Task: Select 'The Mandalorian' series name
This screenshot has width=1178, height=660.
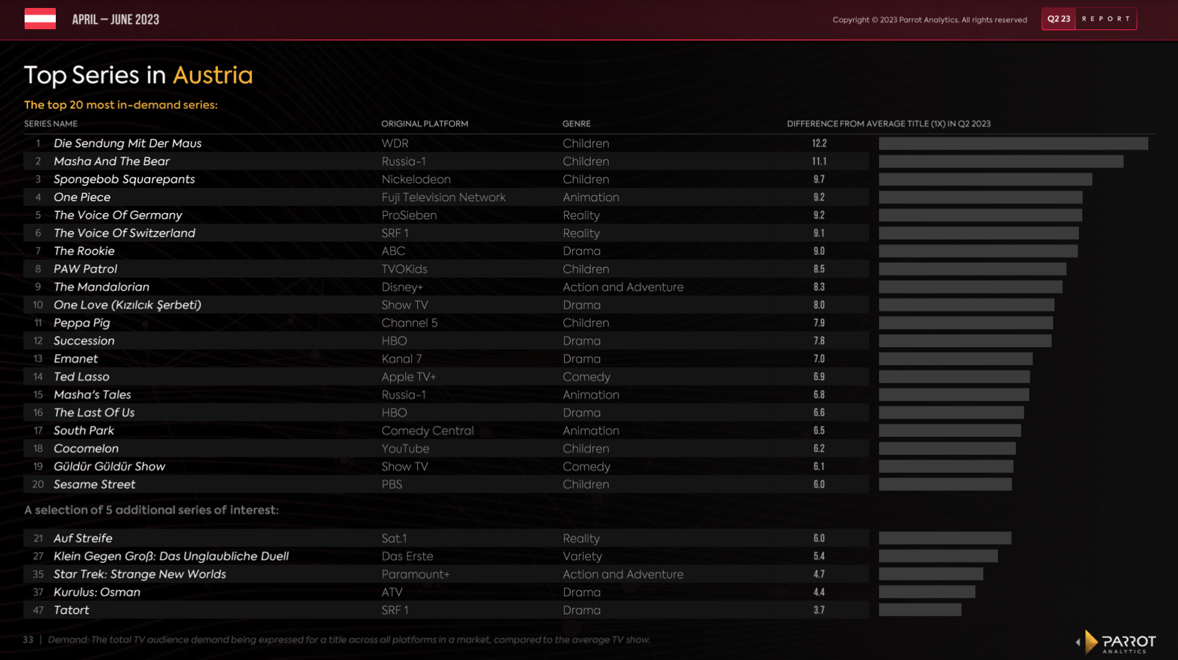Action: click(x=102, y=287)
